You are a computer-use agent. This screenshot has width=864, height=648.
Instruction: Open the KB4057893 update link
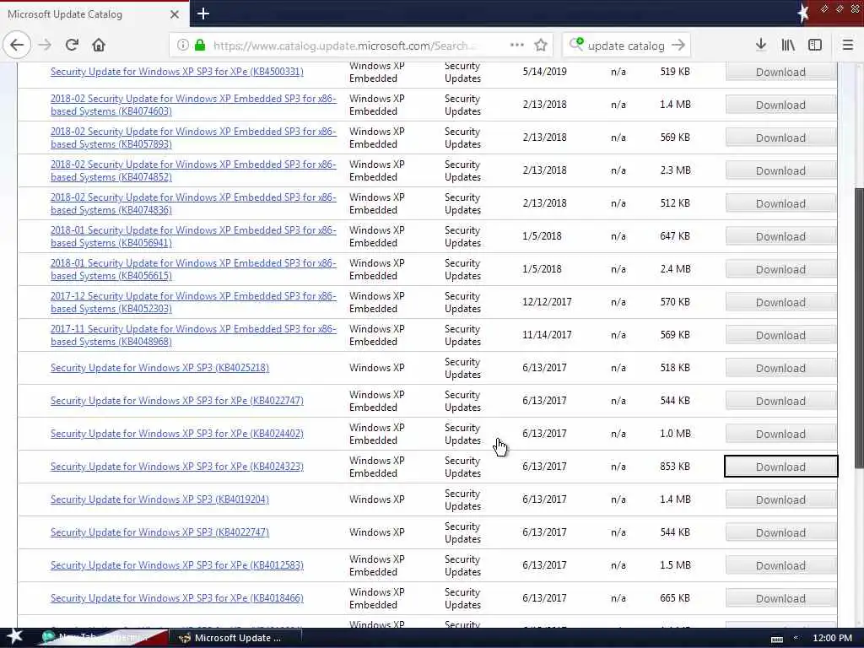(x=193, y=138)
